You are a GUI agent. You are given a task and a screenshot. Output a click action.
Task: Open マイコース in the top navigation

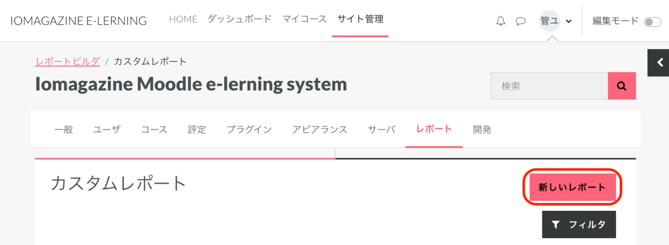[x=304, y=19]
